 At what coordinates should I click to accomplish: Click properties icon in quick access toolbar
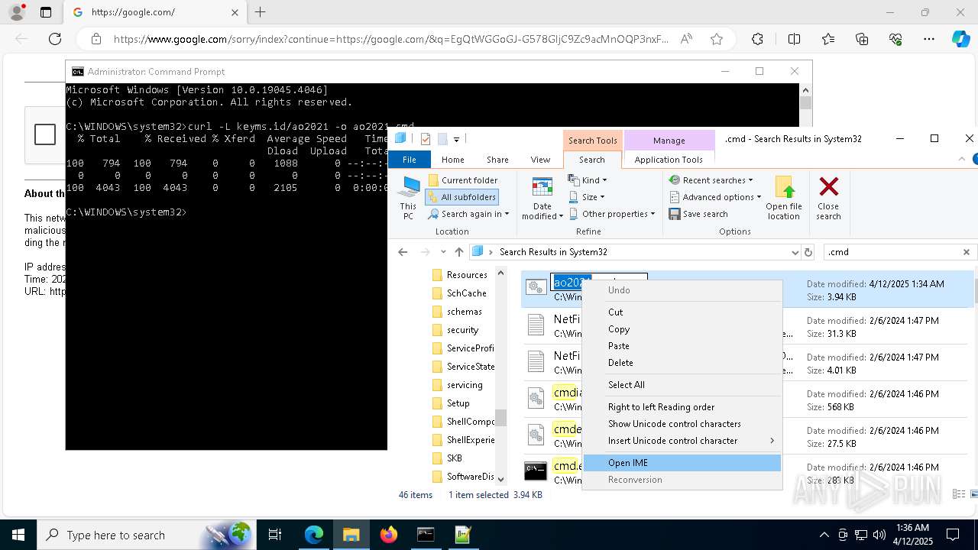click(426, 139)
